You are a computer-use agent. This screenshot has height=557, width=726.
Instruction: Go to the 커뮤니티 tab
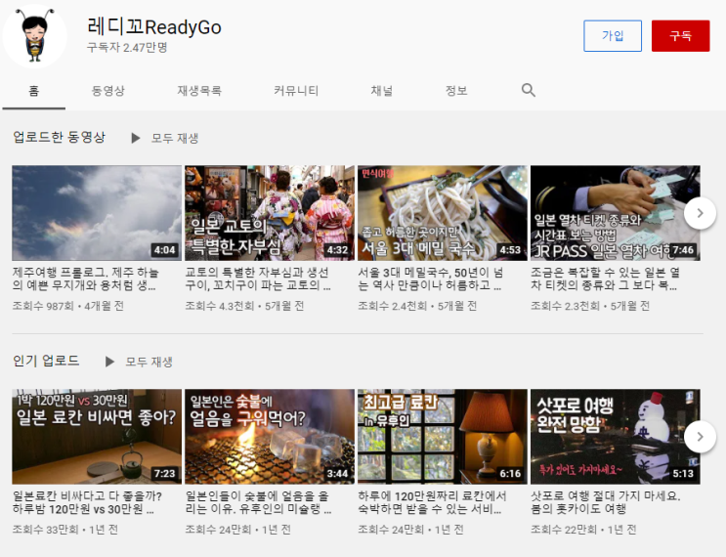click(296, 91)
